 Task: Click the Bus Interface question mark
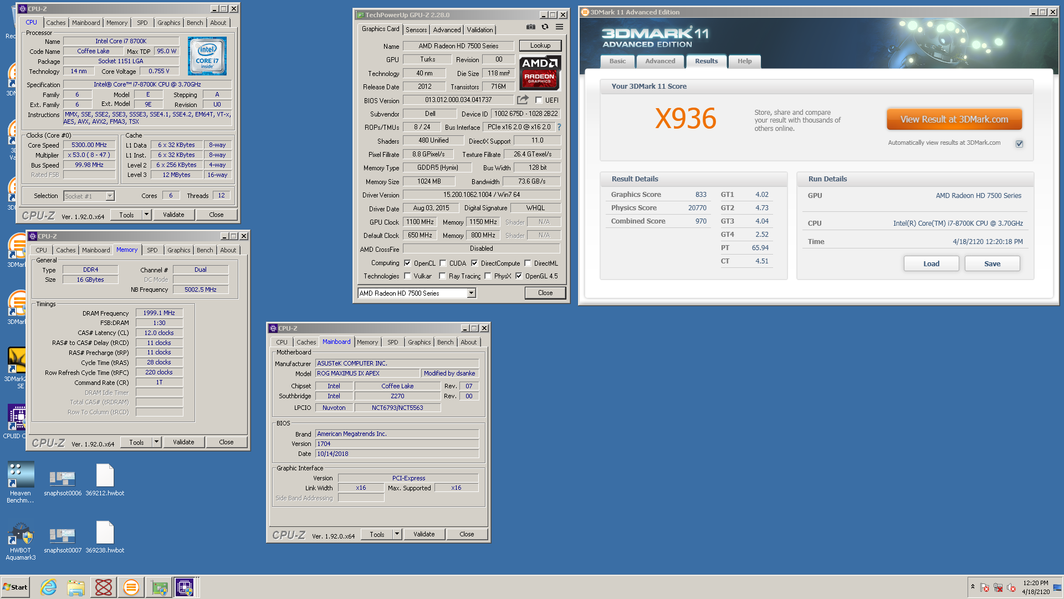click(559, 127)
